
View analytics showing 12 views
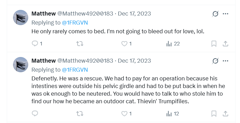tap(173, 114)
